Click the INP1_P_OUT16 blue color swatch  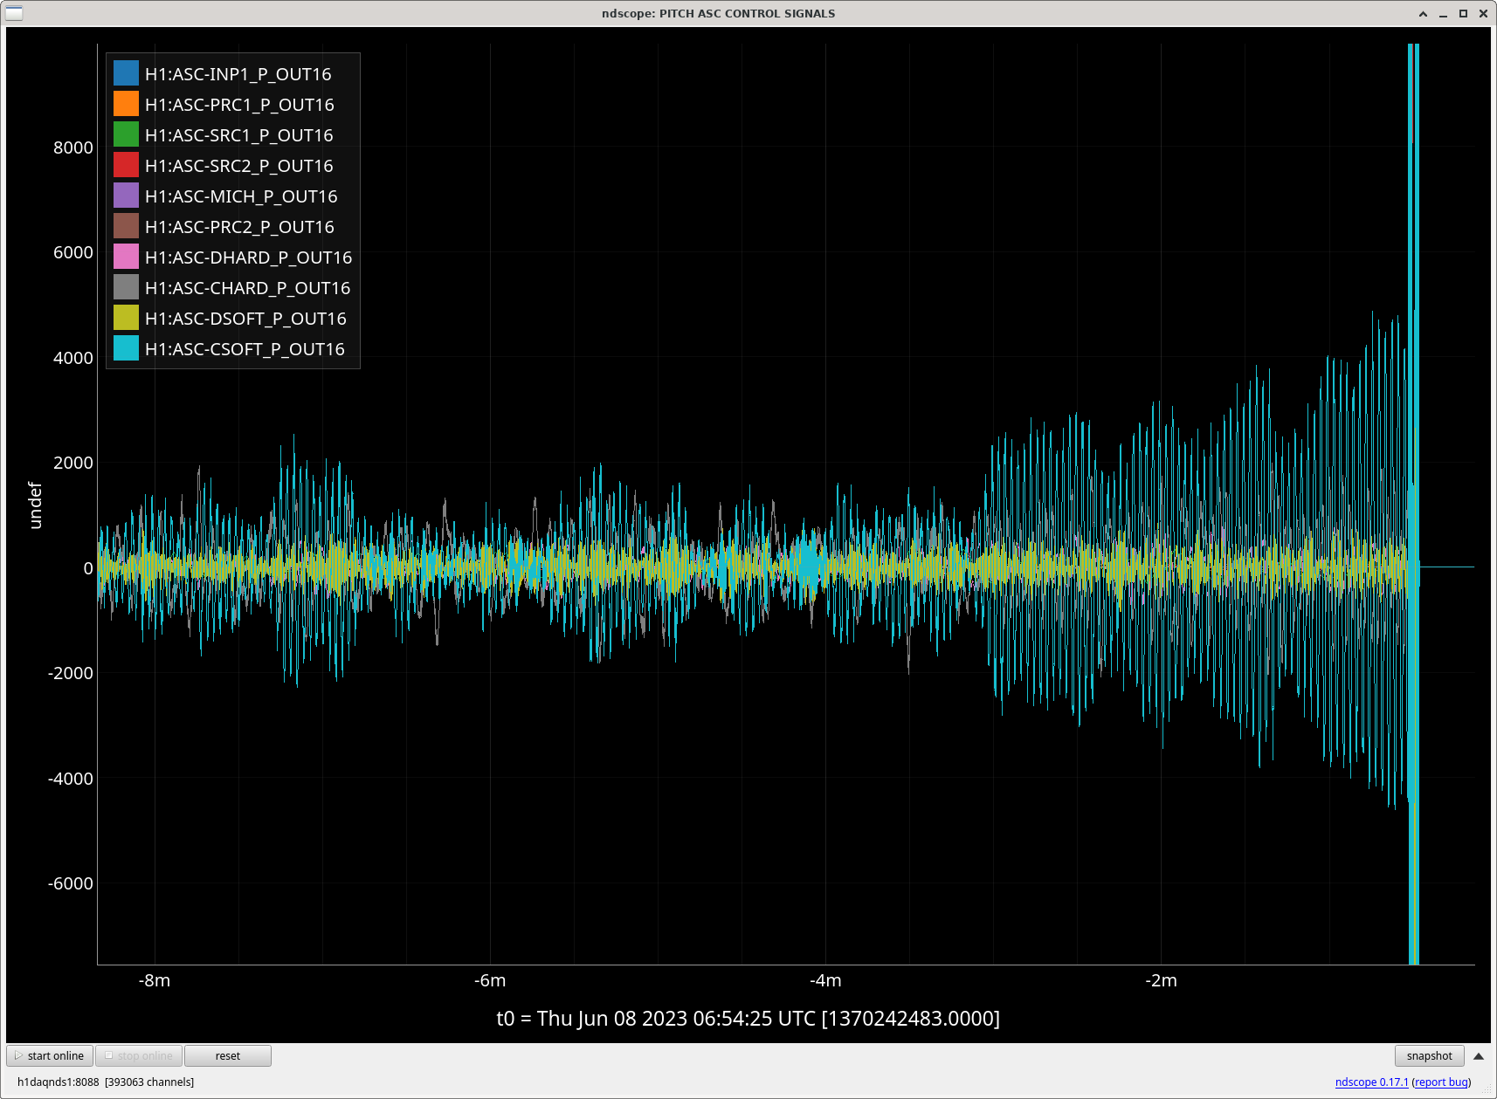[126, 73]
